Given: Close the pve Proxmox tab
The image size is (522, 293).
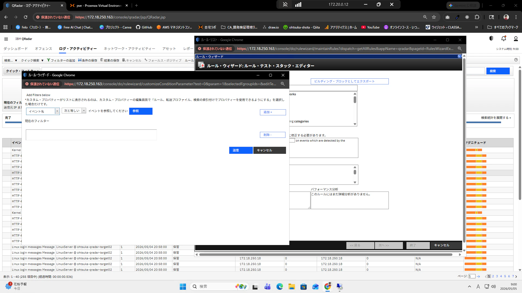Looking at the screenshot, I should (126, 5).
